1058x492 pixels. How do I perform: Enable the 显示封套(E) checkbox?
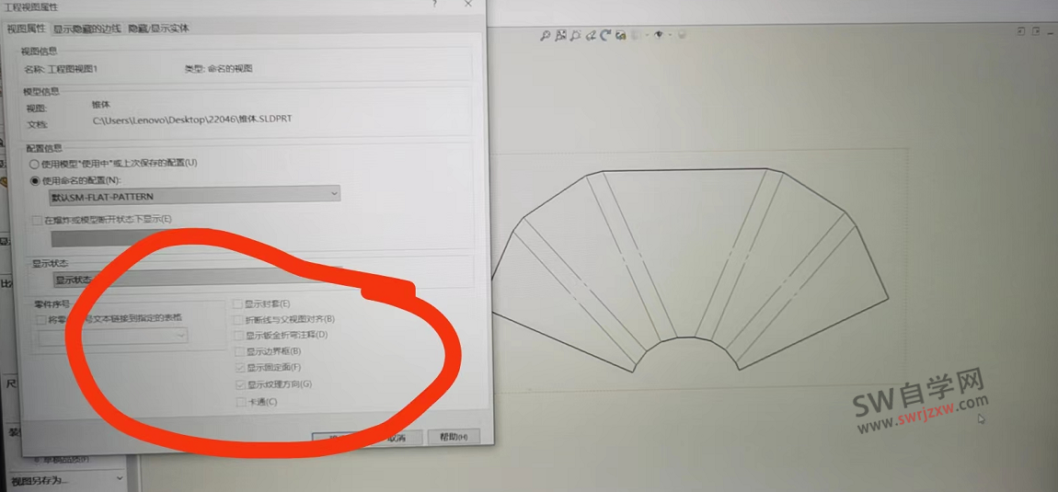point(239,304)
